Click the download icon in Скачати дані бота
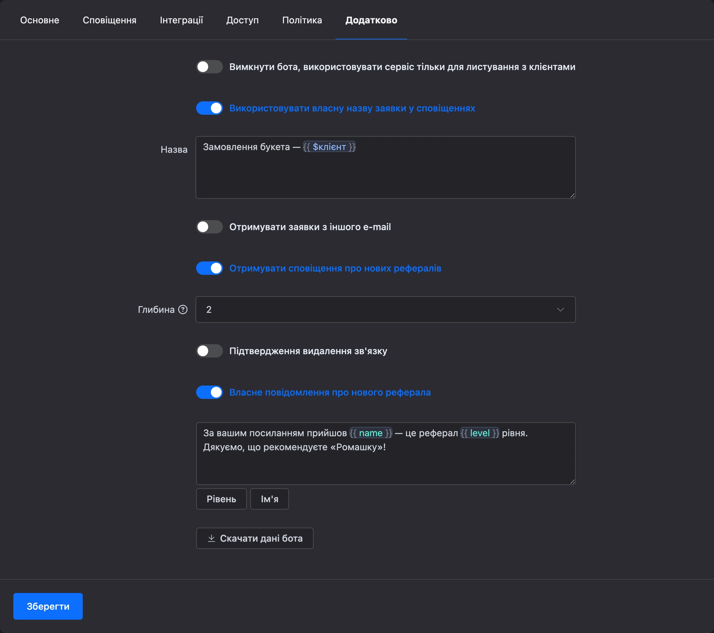Image resolution: width=714 pixels, height=633 pixels. pos(211,538)
